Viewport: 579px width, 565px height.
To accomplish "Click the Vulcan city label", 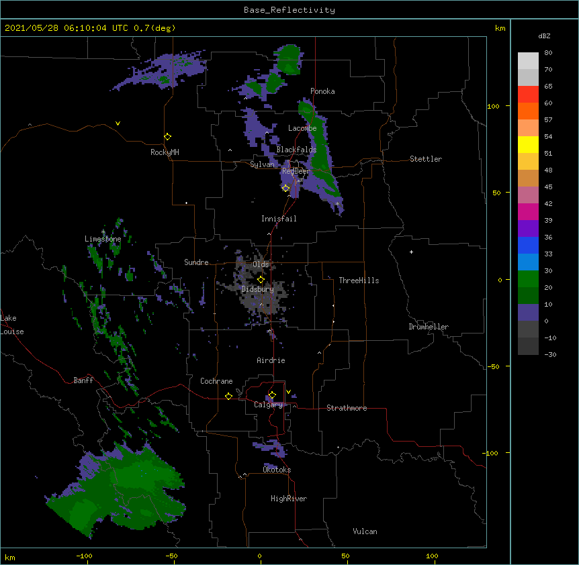I will point(365,531).
